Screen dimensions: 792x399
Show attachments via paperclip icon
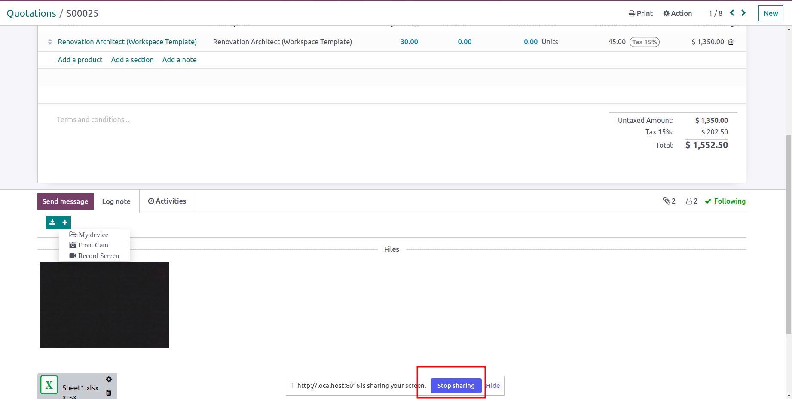[669, 201]
